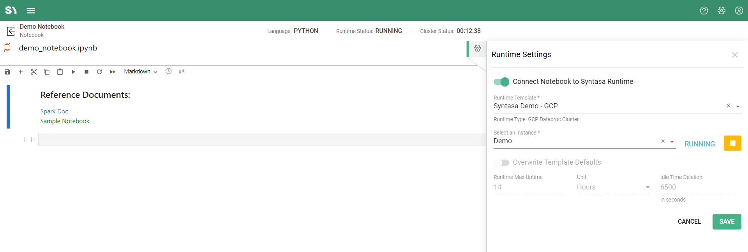Copy the selected cell
Screen dimensions: 748x252
click(47, 72)
